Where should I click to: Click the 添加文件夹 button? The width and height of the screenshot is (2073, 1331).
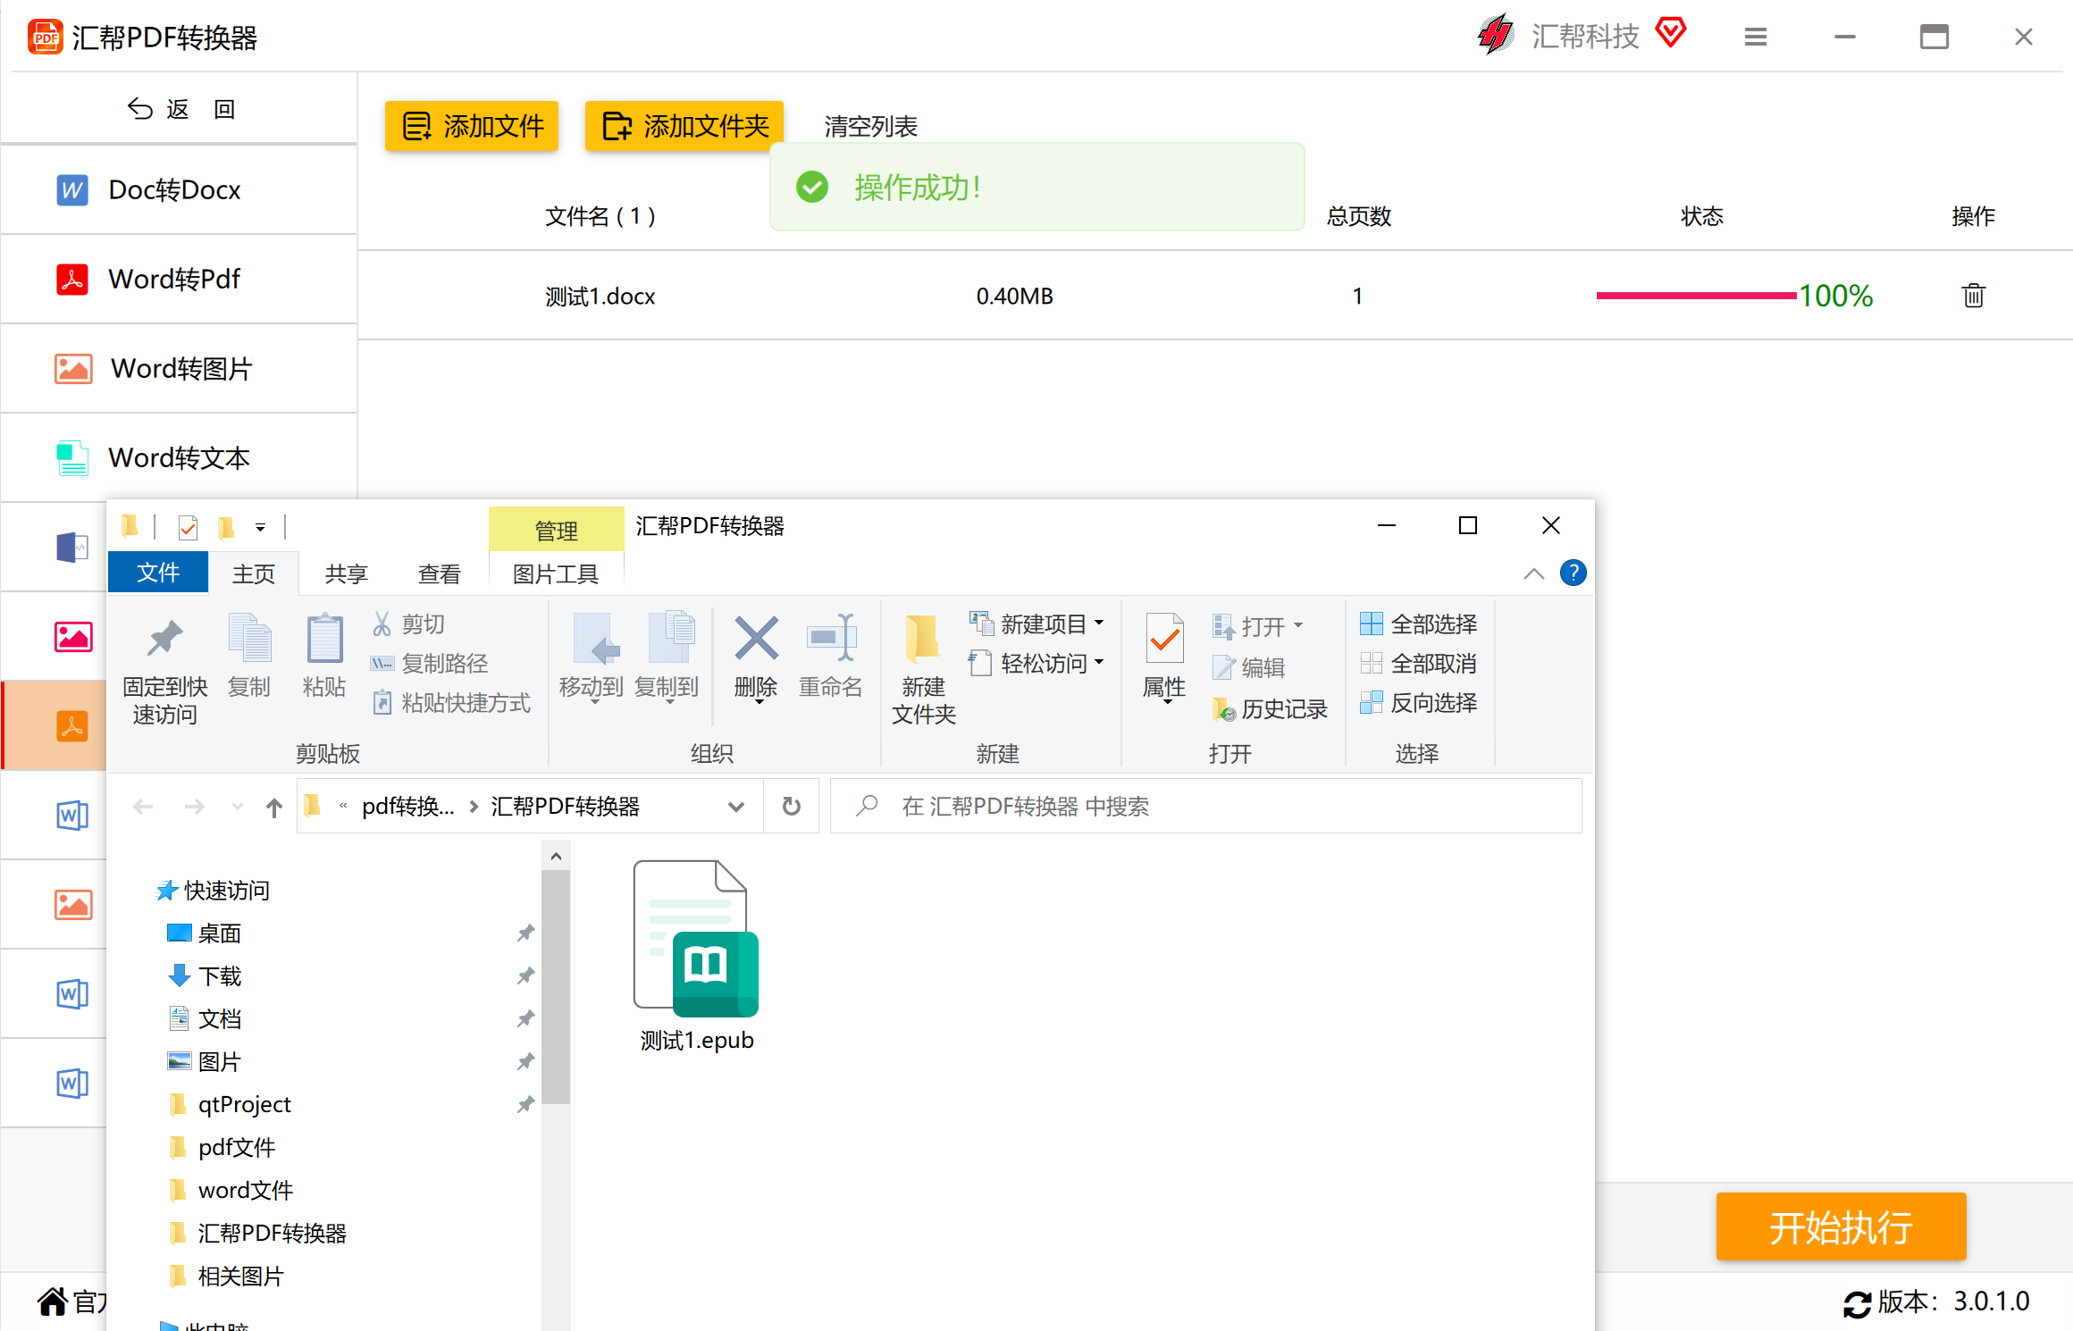pos(684,126)
